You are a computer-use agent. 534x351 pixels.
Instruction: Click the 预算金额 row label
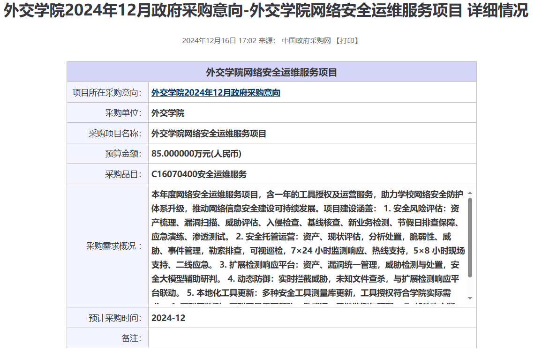coord(123,154)
